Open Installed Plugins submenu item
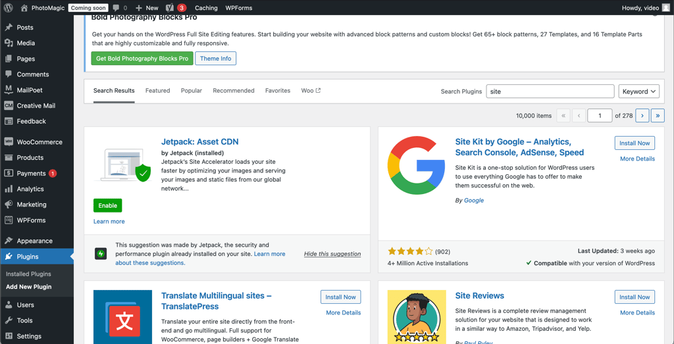Screen dimensions: 674x344 click(28, 274)
